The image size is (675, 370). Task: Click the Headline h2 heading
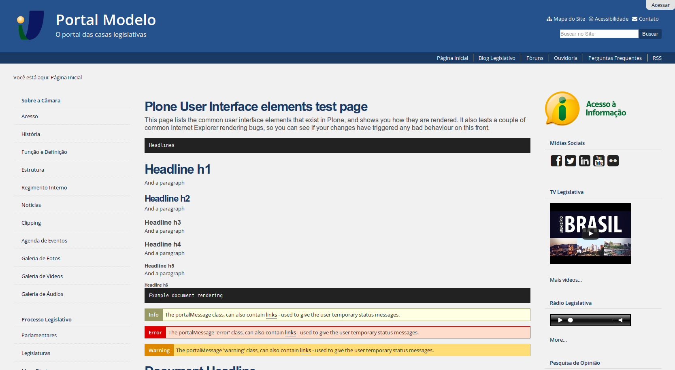167,198
